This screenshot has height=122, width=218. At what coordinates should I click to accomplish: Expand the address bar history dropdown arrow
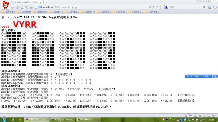coord(162,7)
